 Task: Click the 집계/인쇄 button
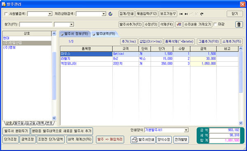[127, 14]
